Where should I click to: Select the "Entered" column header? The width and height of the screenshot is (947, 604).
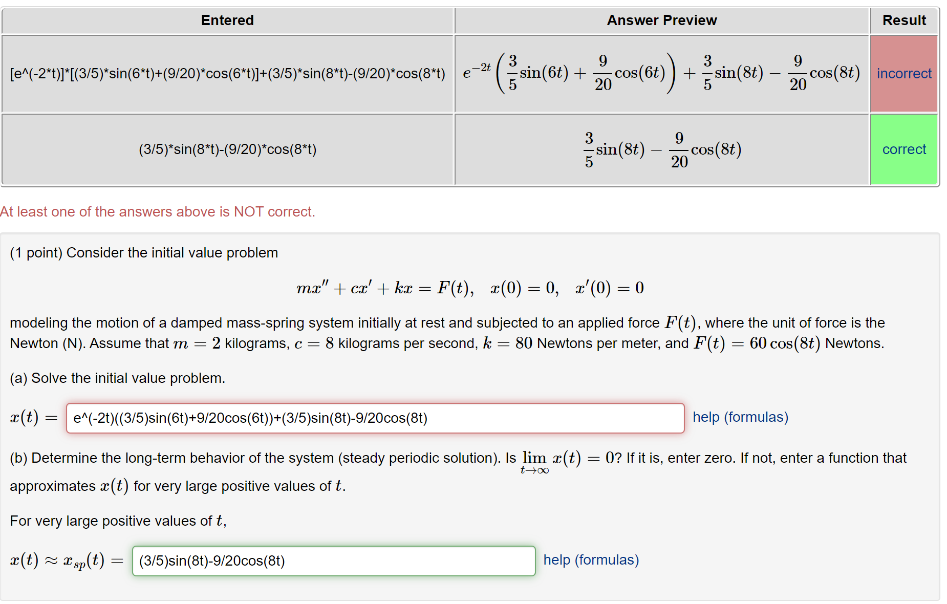pos(227,20)
